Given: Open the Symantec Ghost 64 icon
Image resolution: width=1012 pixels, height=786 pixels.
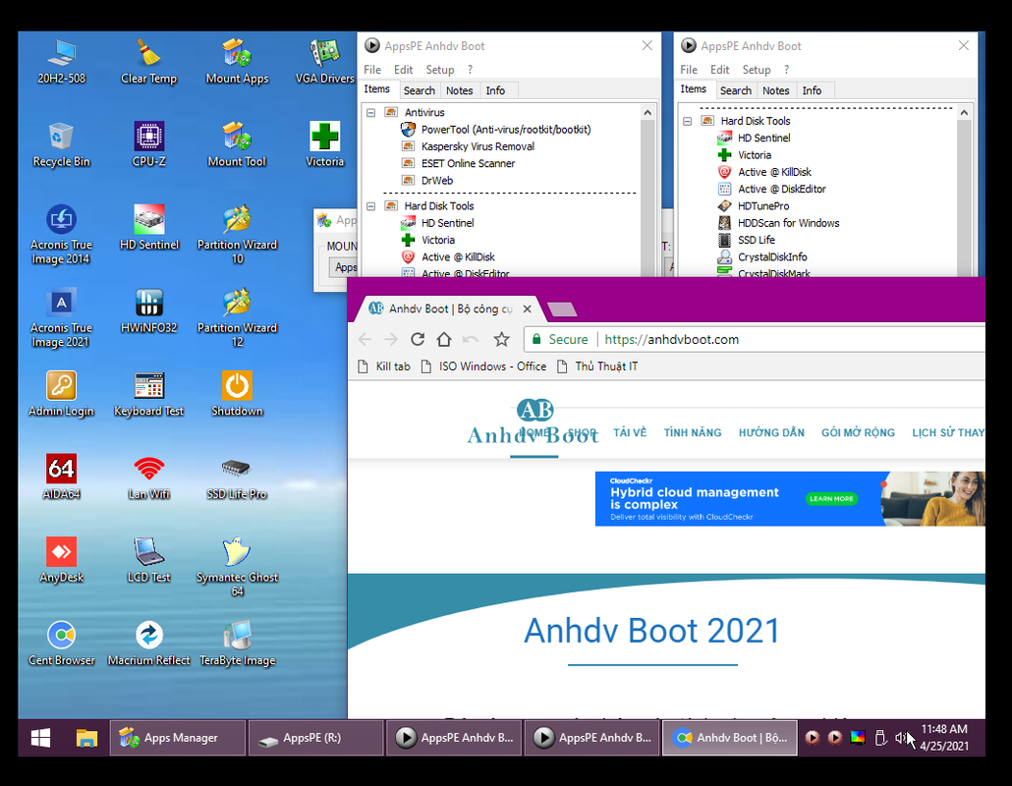Looking at the screenshot, I should 237,567.
